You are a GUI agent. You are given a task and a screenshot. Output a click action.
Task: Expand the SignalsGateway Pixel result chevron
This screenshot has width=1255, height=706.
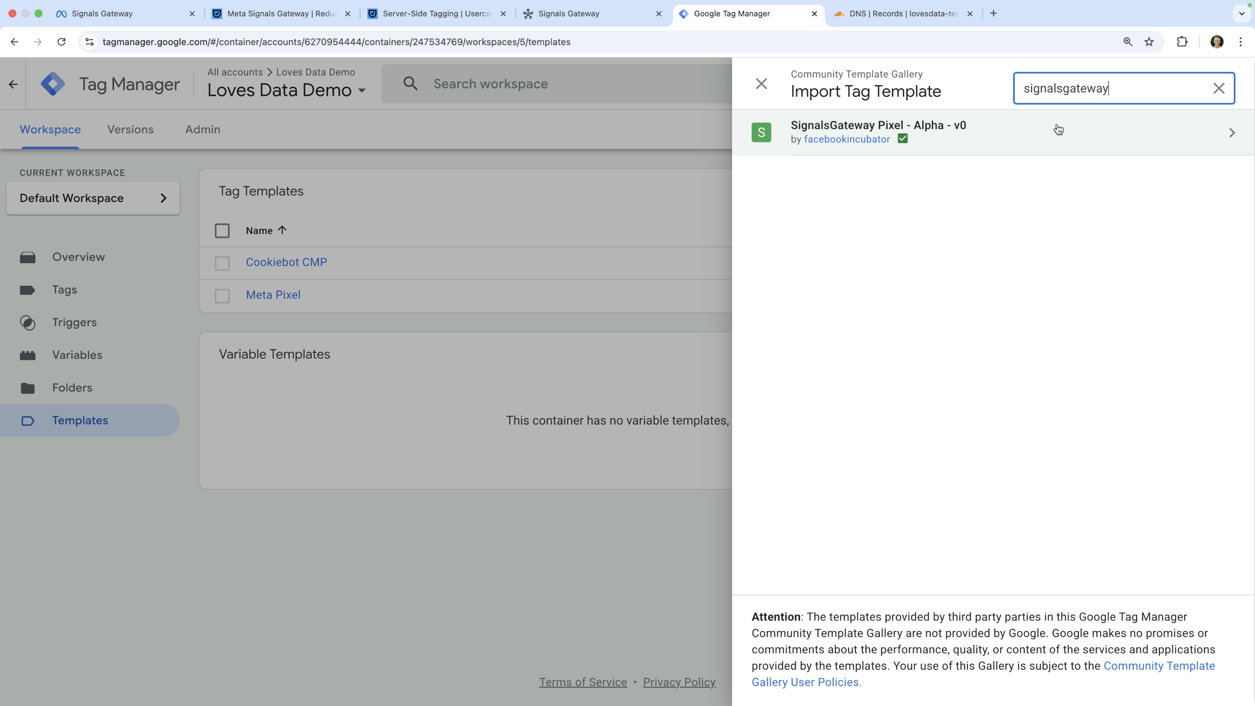(x=1232, y=132)
